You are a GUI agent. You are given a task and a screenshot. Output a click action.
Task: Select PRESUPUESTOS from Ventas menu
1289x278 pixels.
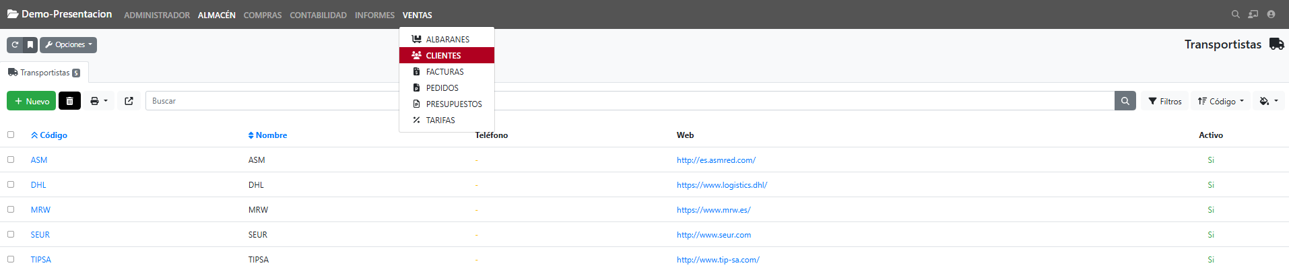click(447, 104)
